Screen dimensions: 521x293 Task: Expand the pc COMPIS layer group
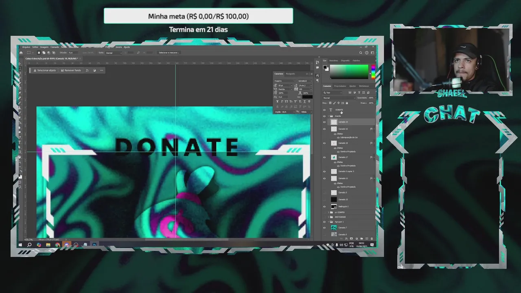[328, 212]
